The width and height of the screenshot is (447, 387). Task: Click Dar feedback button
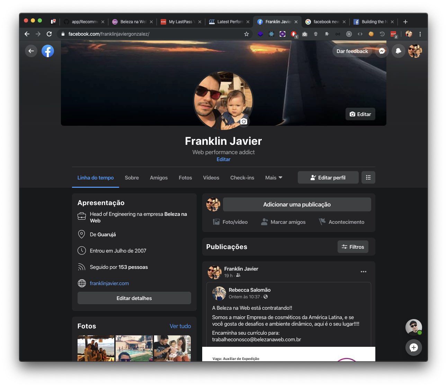tap(352, 51)
